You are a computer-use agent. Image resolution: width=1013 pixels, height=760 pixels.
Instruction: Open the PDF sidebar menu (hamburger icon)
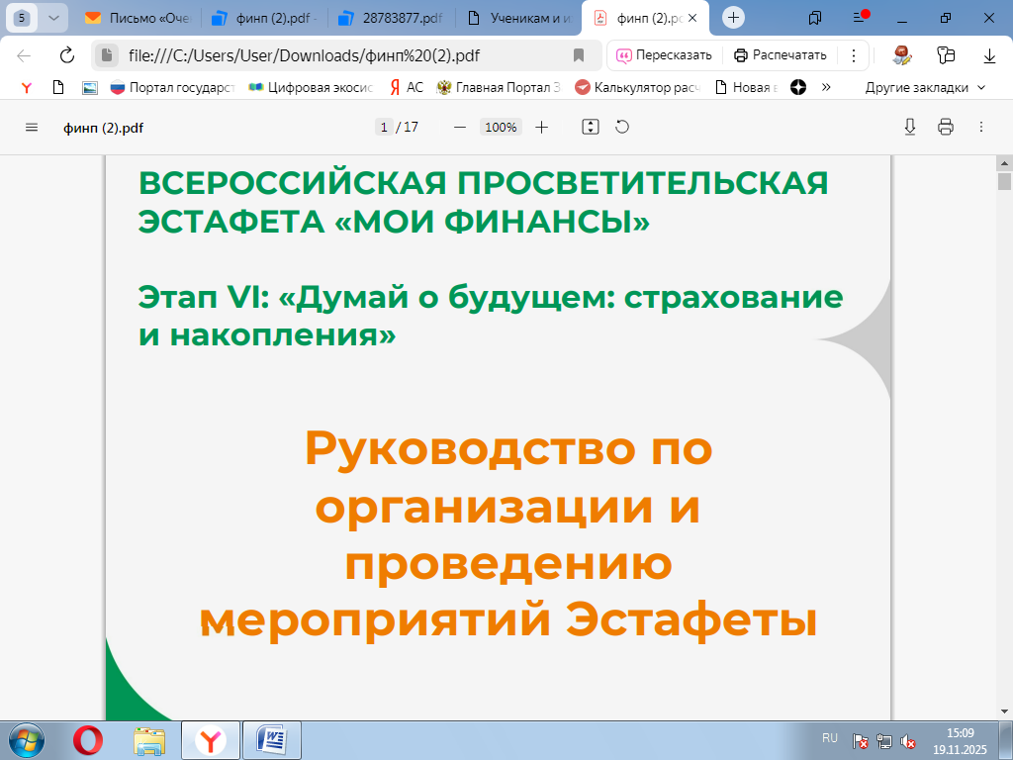[x=32, y=127]
